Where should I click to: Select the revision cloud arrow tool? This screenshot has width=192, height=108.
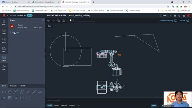(x=40, y=92)
